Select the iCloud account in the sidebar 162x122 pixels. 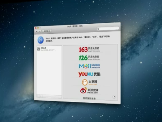click(49, 49)
